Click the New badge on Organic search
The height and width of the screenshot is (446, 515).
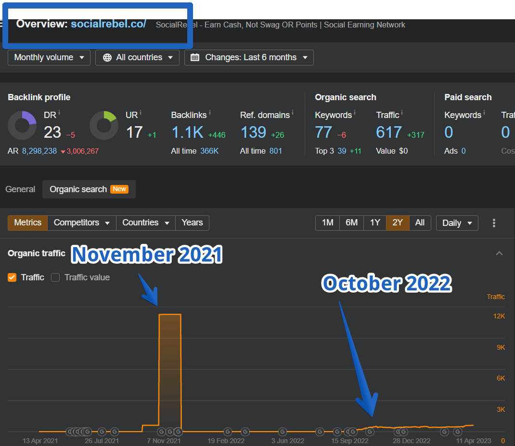119,189
